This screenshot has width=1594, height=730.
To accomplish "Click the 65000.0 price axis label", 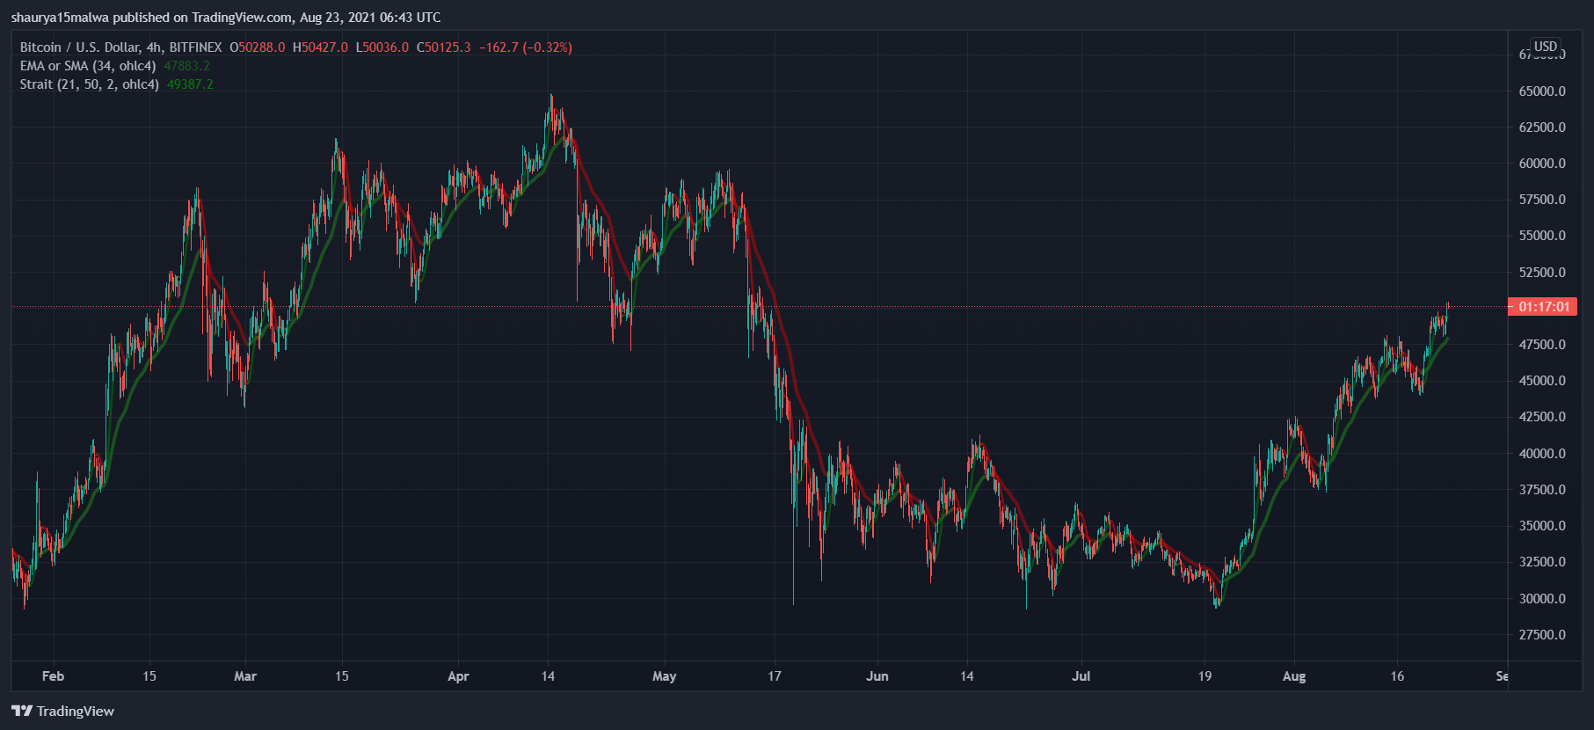I will 1542,91.
